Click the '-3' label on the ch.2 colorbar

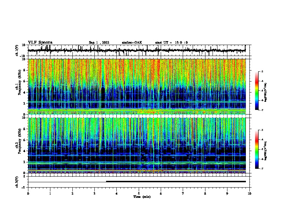[x=262, y=130]
